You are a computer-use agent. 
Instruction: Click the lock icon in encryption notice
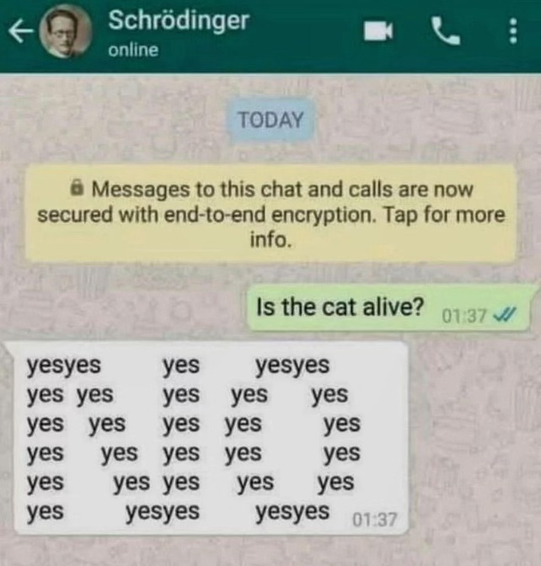click(x=76, y=188)
